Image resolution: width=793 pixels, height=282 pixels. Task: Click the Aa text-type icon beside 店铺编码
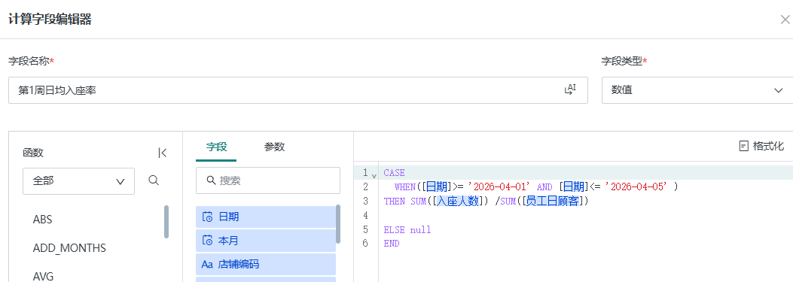click(207, 264)
